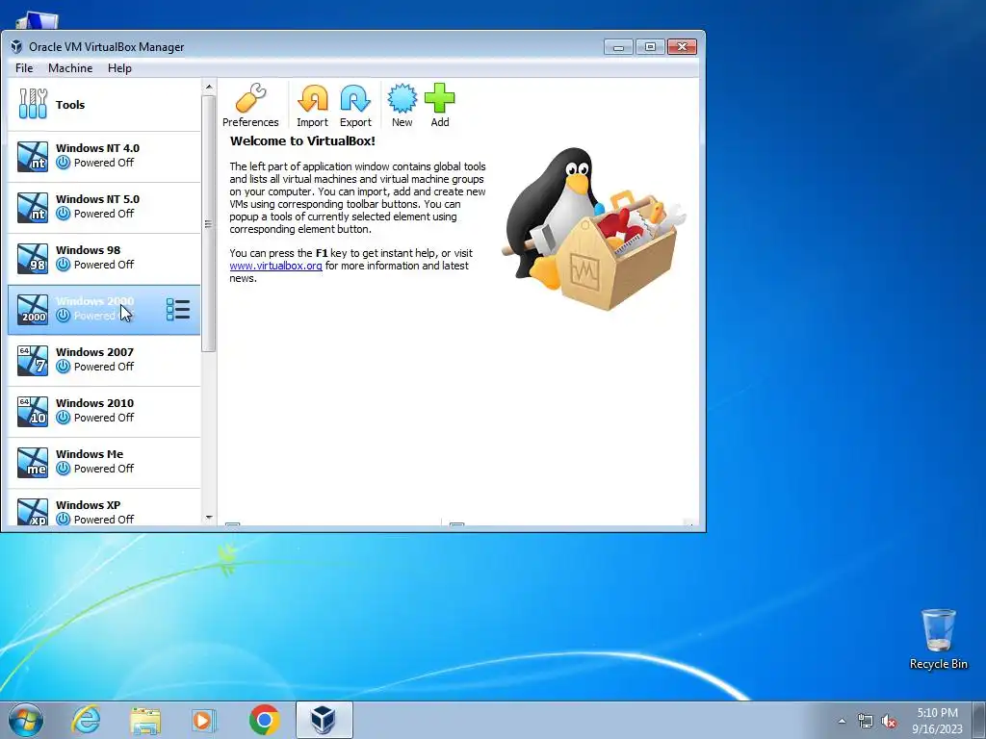Click power state icon of Windows 2010
The width and height of the screenshot is (986, 739).
pyautogui.click(x=63, y=418)
